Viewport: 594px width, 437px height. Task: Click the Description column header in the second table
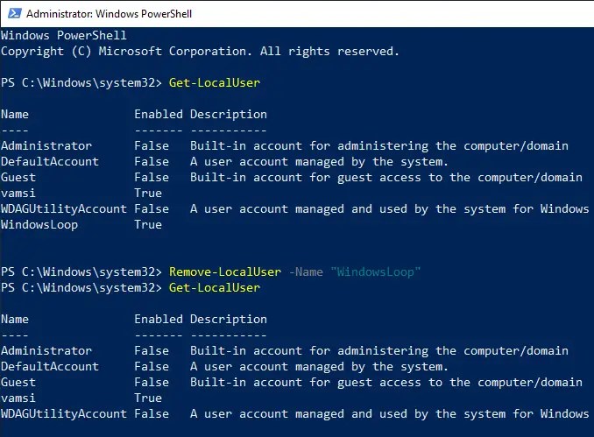tap(228, 319)
